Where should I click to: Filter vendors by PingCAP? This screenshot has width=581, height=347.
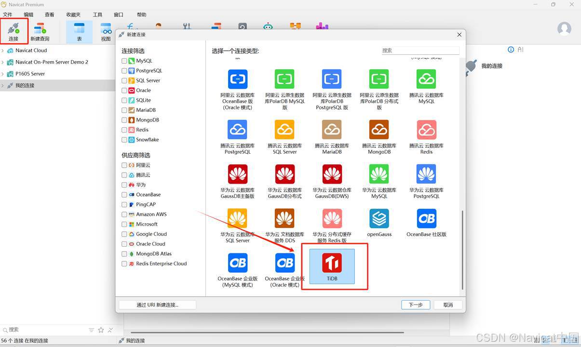click(124, 204)
